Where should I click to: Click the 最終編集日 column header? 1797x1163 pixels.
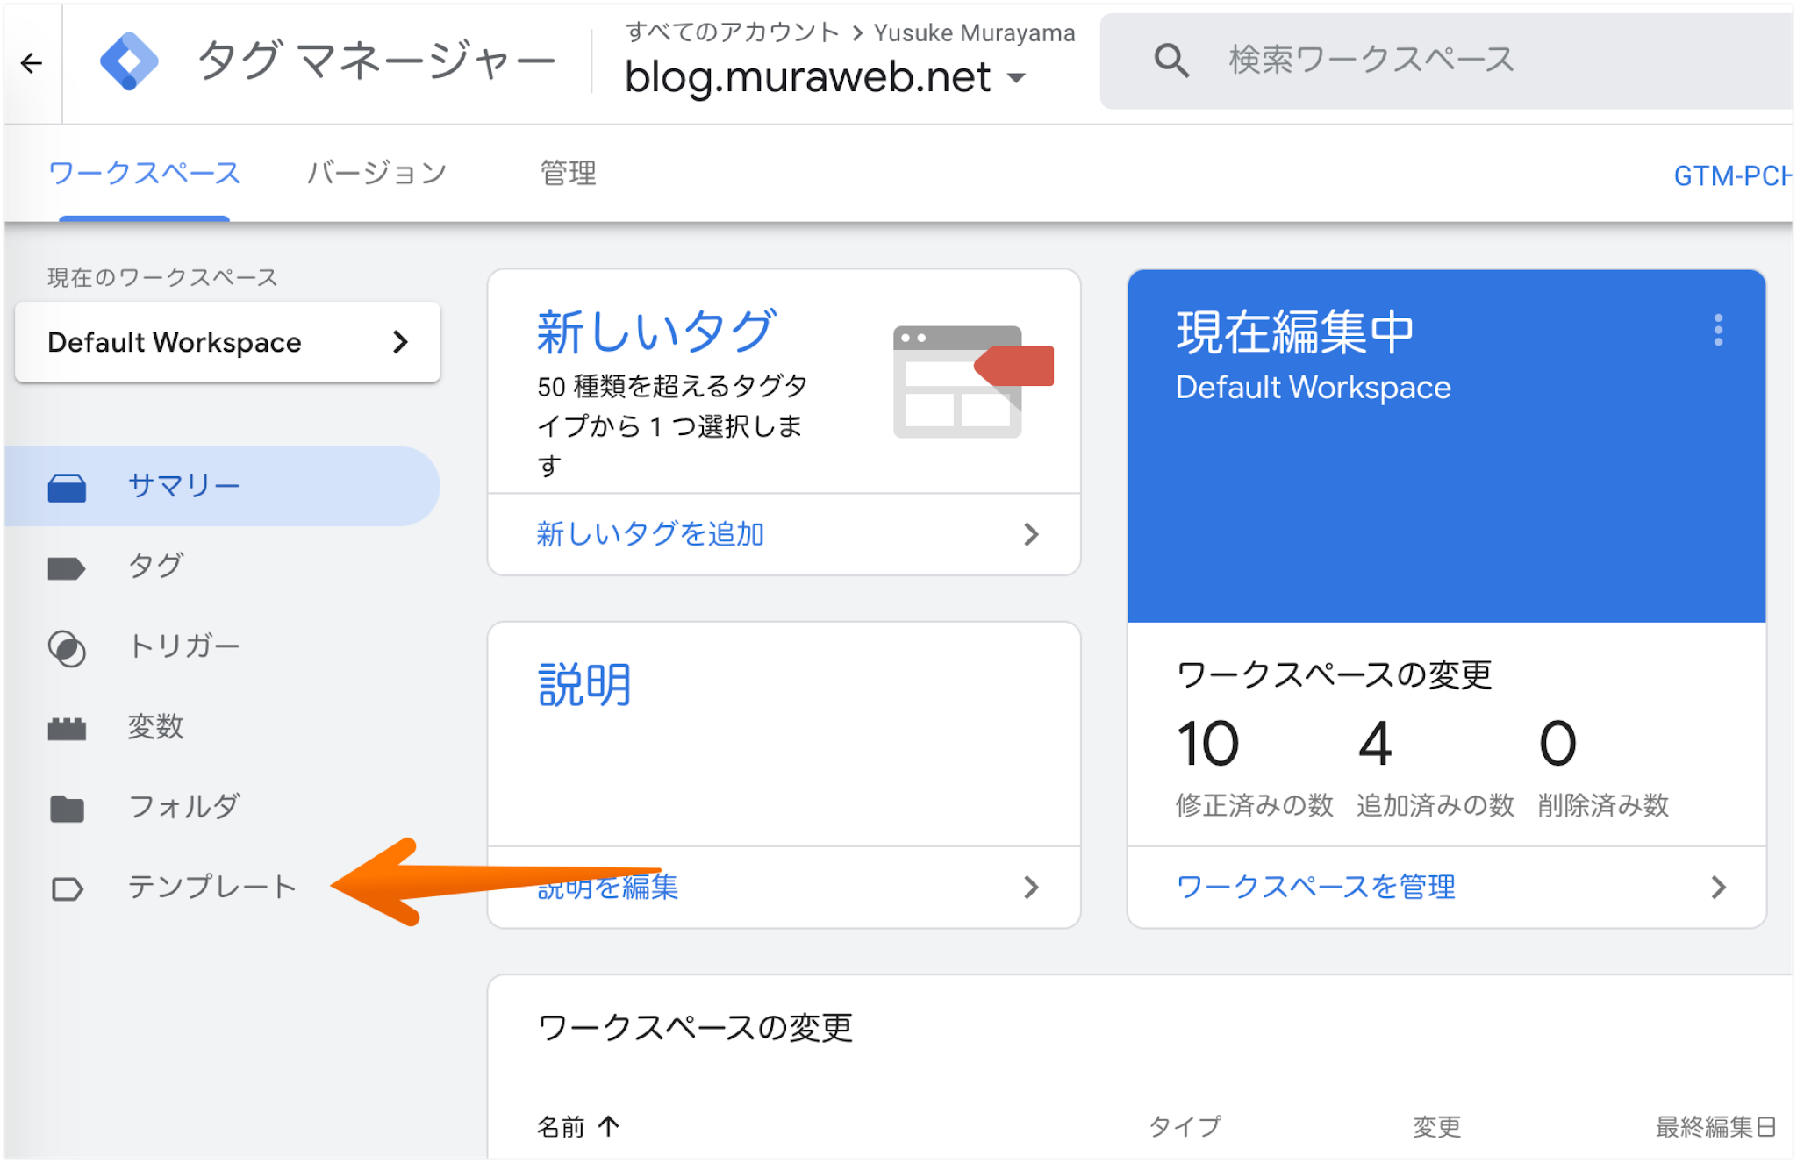pyautogui.click(x=1715, y=1126)
